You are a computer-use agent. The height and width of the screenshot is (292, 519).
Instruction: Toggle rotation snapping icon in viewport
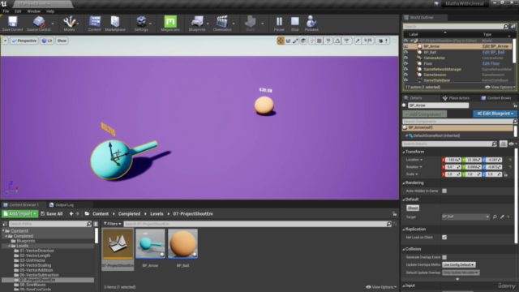pyautogui.click(x=337, y=41)
